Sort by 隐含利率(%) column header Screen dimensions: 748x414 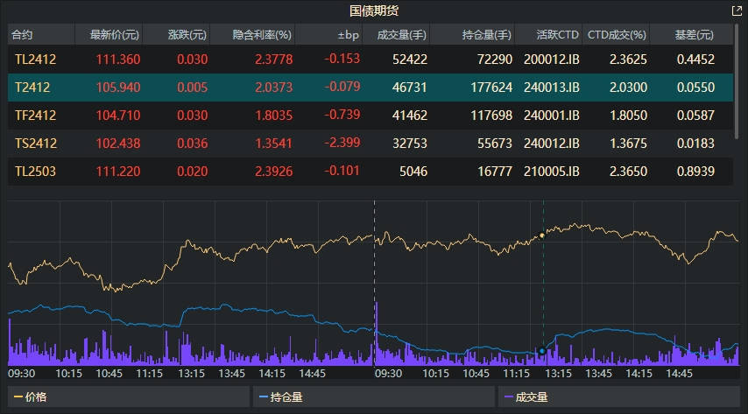[x=262, y=35]
